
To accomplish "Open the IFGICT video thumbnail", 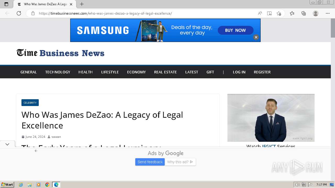I will (x=271, y=118).
